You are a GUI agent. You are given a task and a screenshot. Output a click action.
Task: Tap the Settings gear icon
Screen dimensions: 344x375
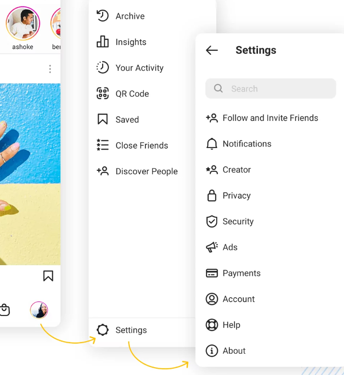tap(103, 330)
